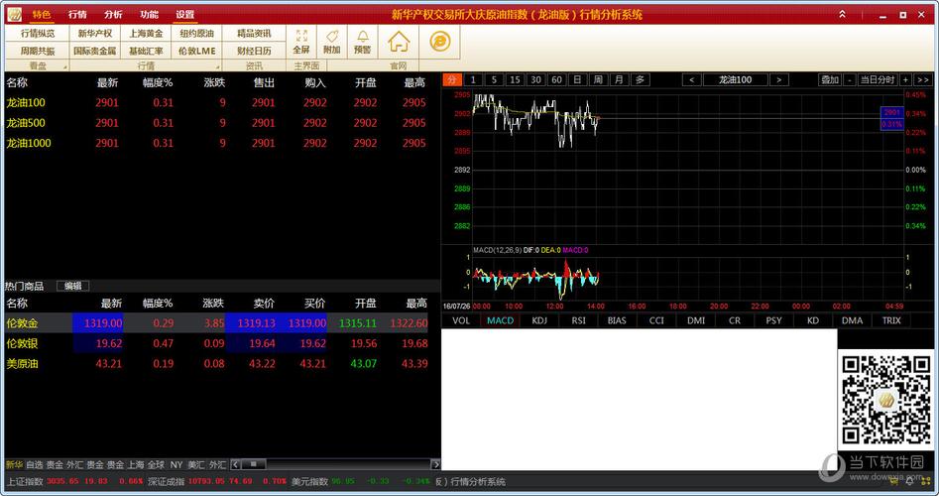Screen dimensions: 939x496
Task: Open the 自选 bottom market tab
Action: (35, 465)
